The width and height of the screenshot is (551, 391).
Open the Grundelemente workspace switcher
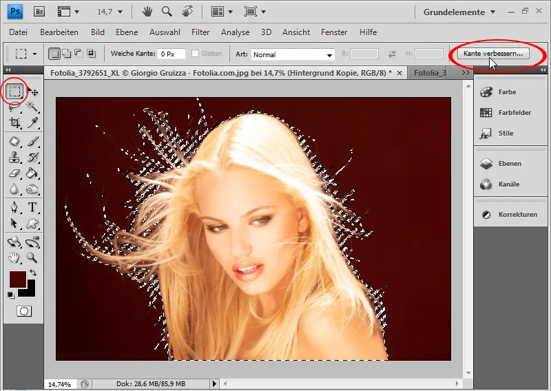[459, 12]
